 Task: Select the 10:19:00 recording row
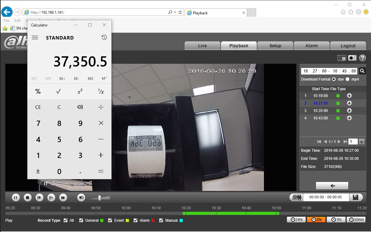tap(333, 95)
